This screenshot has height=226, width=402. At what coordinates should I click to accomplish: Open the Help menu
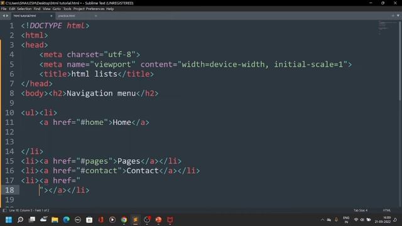point(110,9)
